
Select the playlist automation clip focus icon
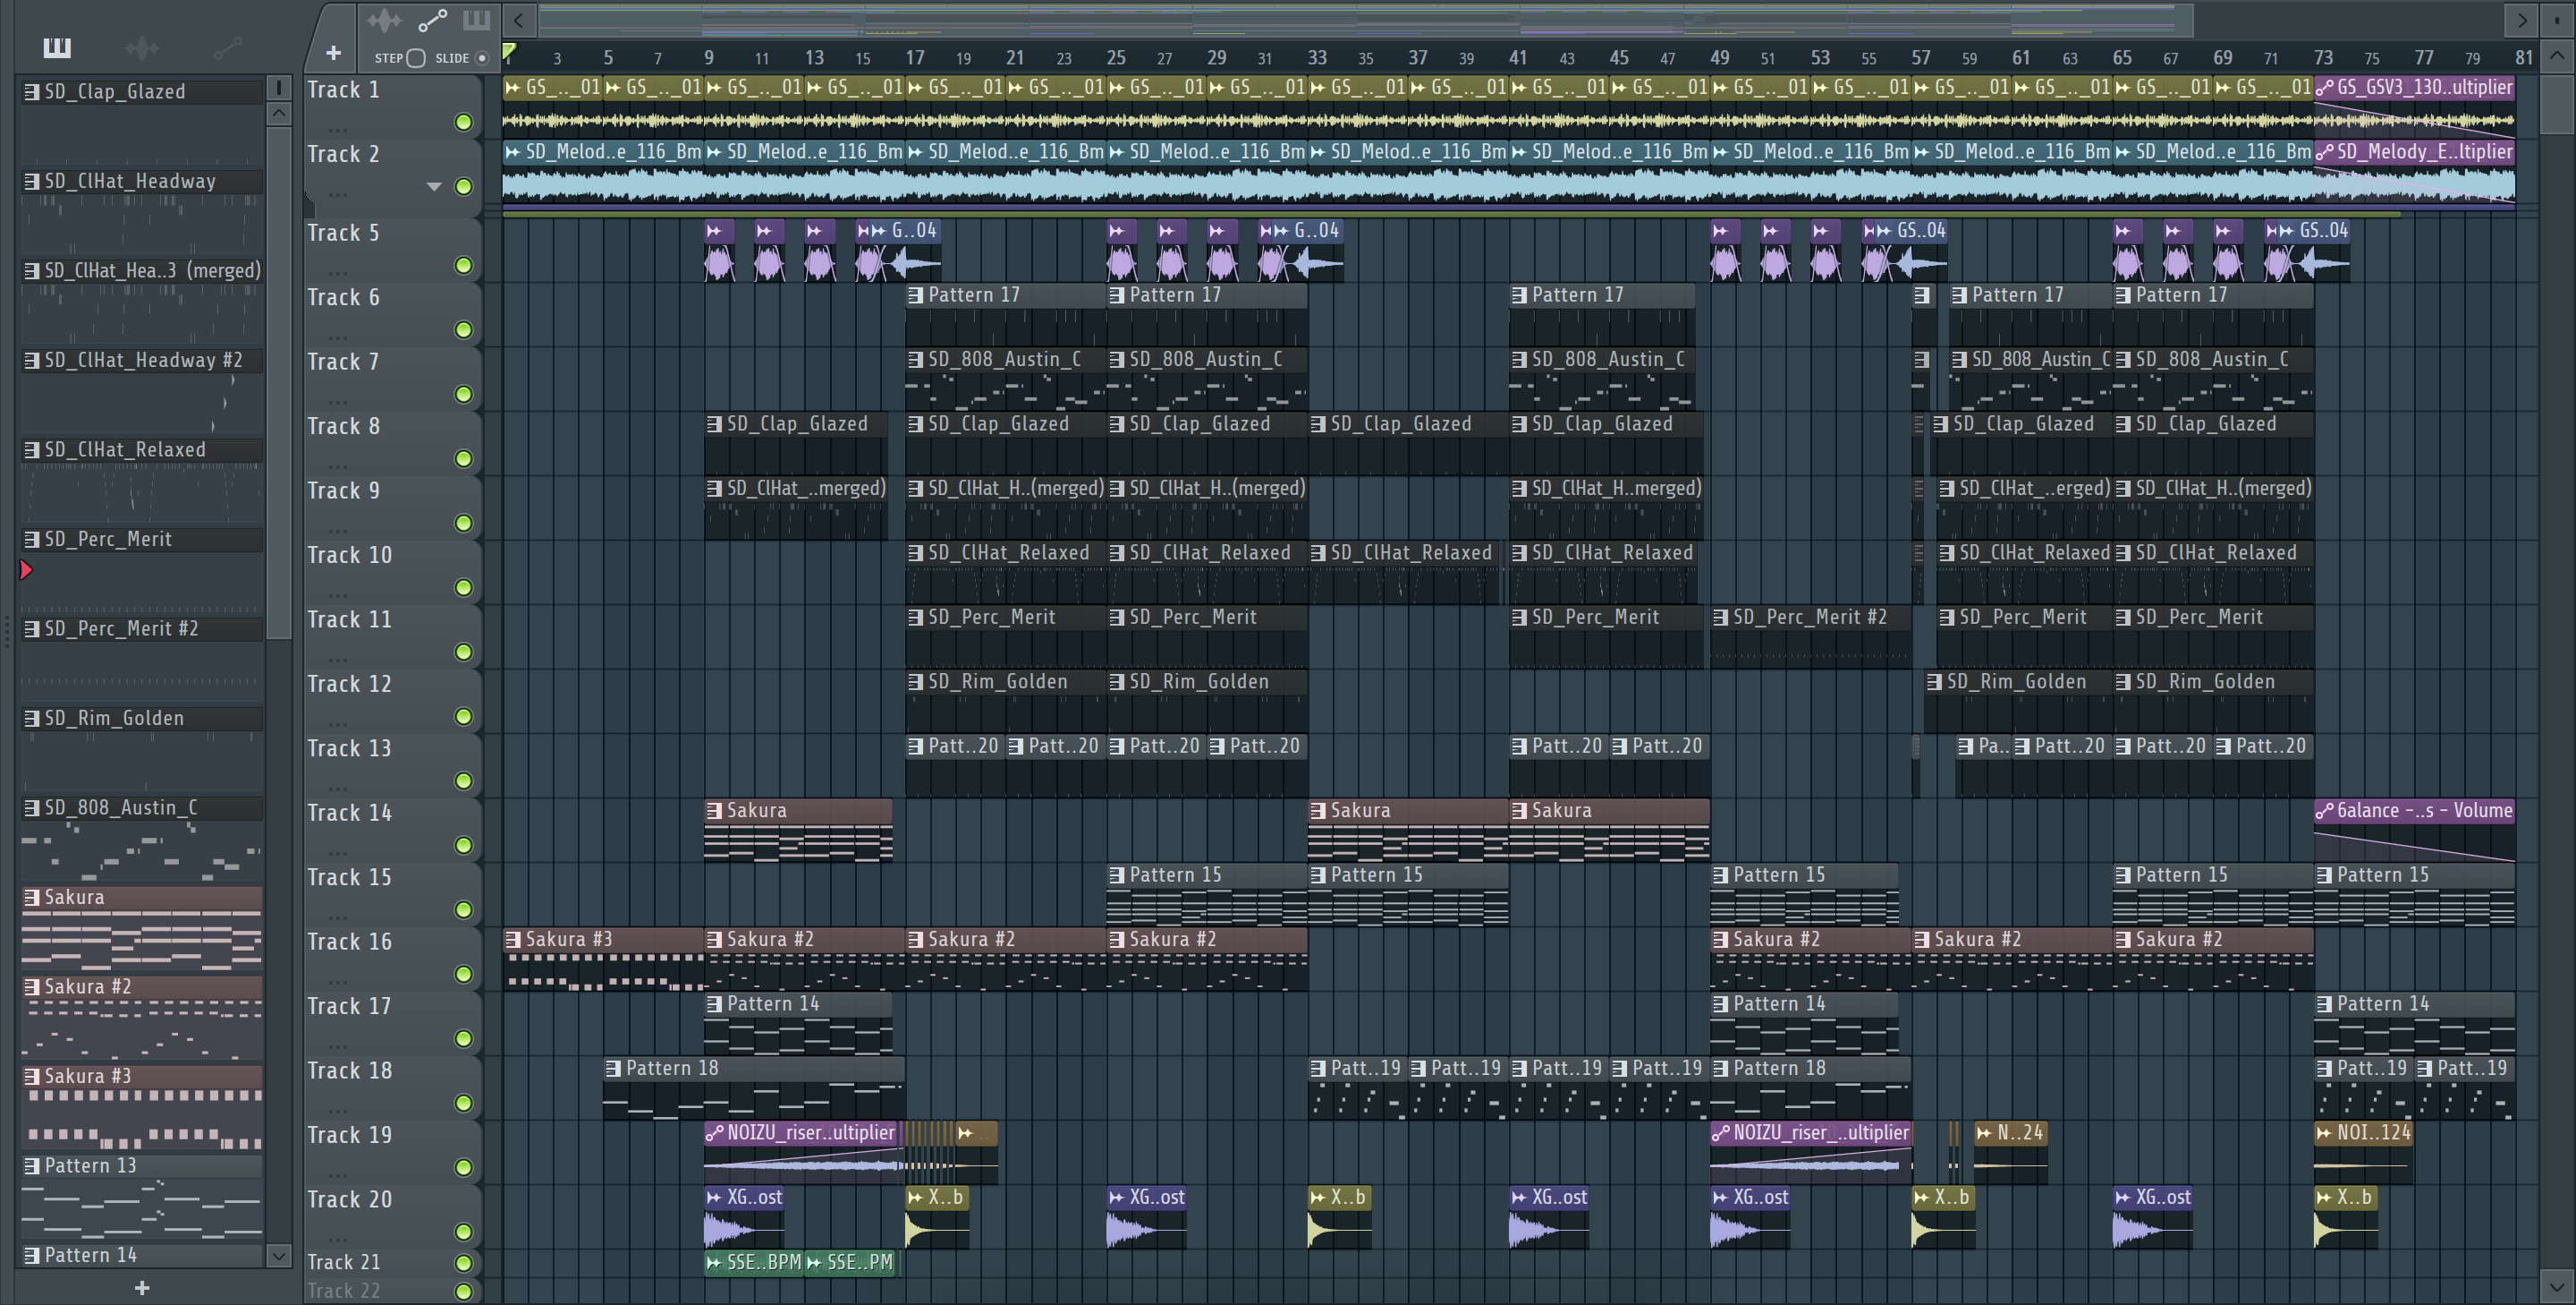tap(432, 20)
